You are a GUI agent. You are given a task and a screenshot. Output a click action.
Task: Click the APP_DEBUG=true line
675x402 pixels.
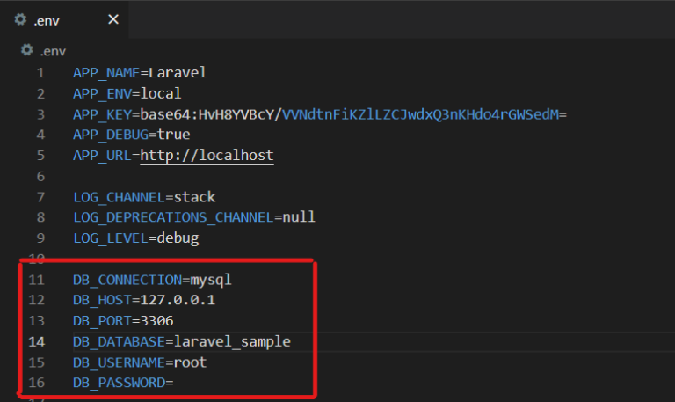coord(131,135)
